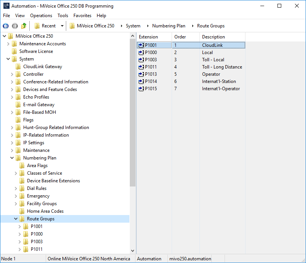Expand the Dial Rules tree node

[x=16, y=188]
